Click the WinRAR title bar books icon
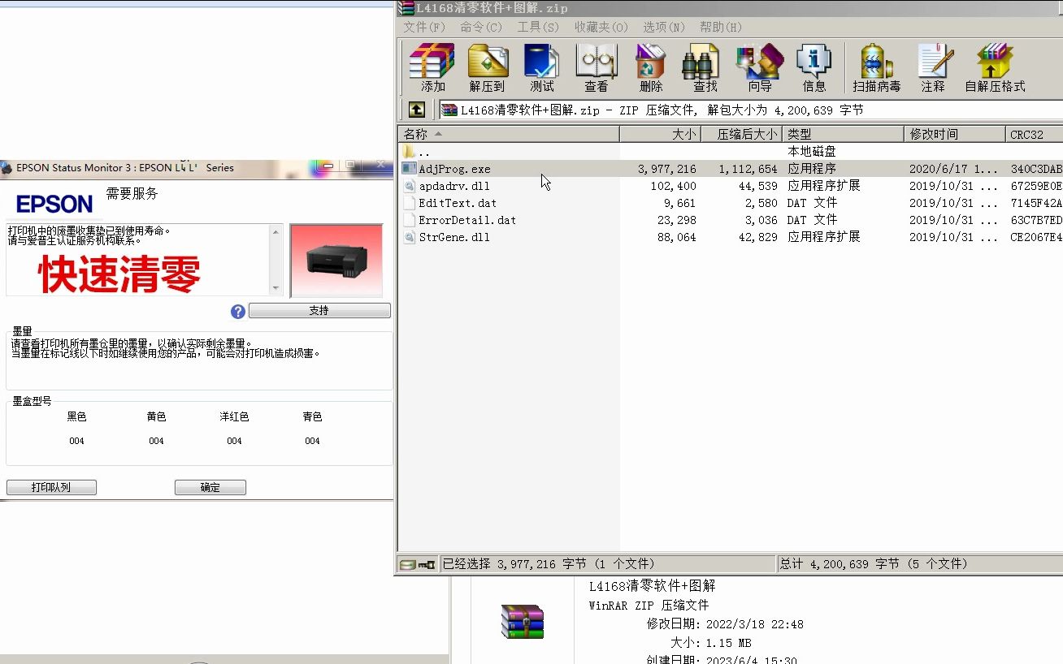This screenshot has width=1063, height=664. [x=406, y=7]
